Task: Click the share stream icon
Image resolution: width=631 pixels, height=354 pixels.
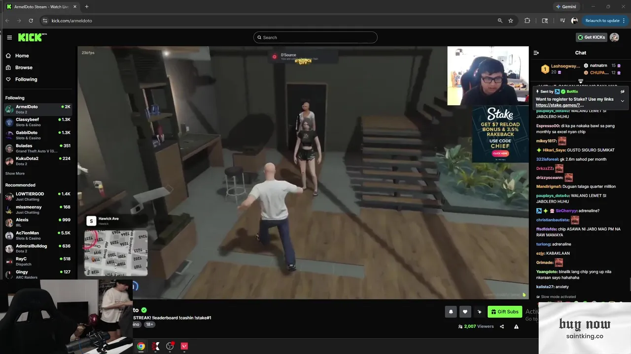Action: coord(502,326)
